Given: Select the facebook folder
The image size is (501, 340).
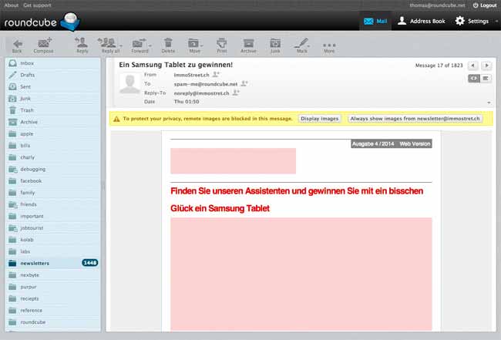Looking at the screenshot, I should pos(52,181).
